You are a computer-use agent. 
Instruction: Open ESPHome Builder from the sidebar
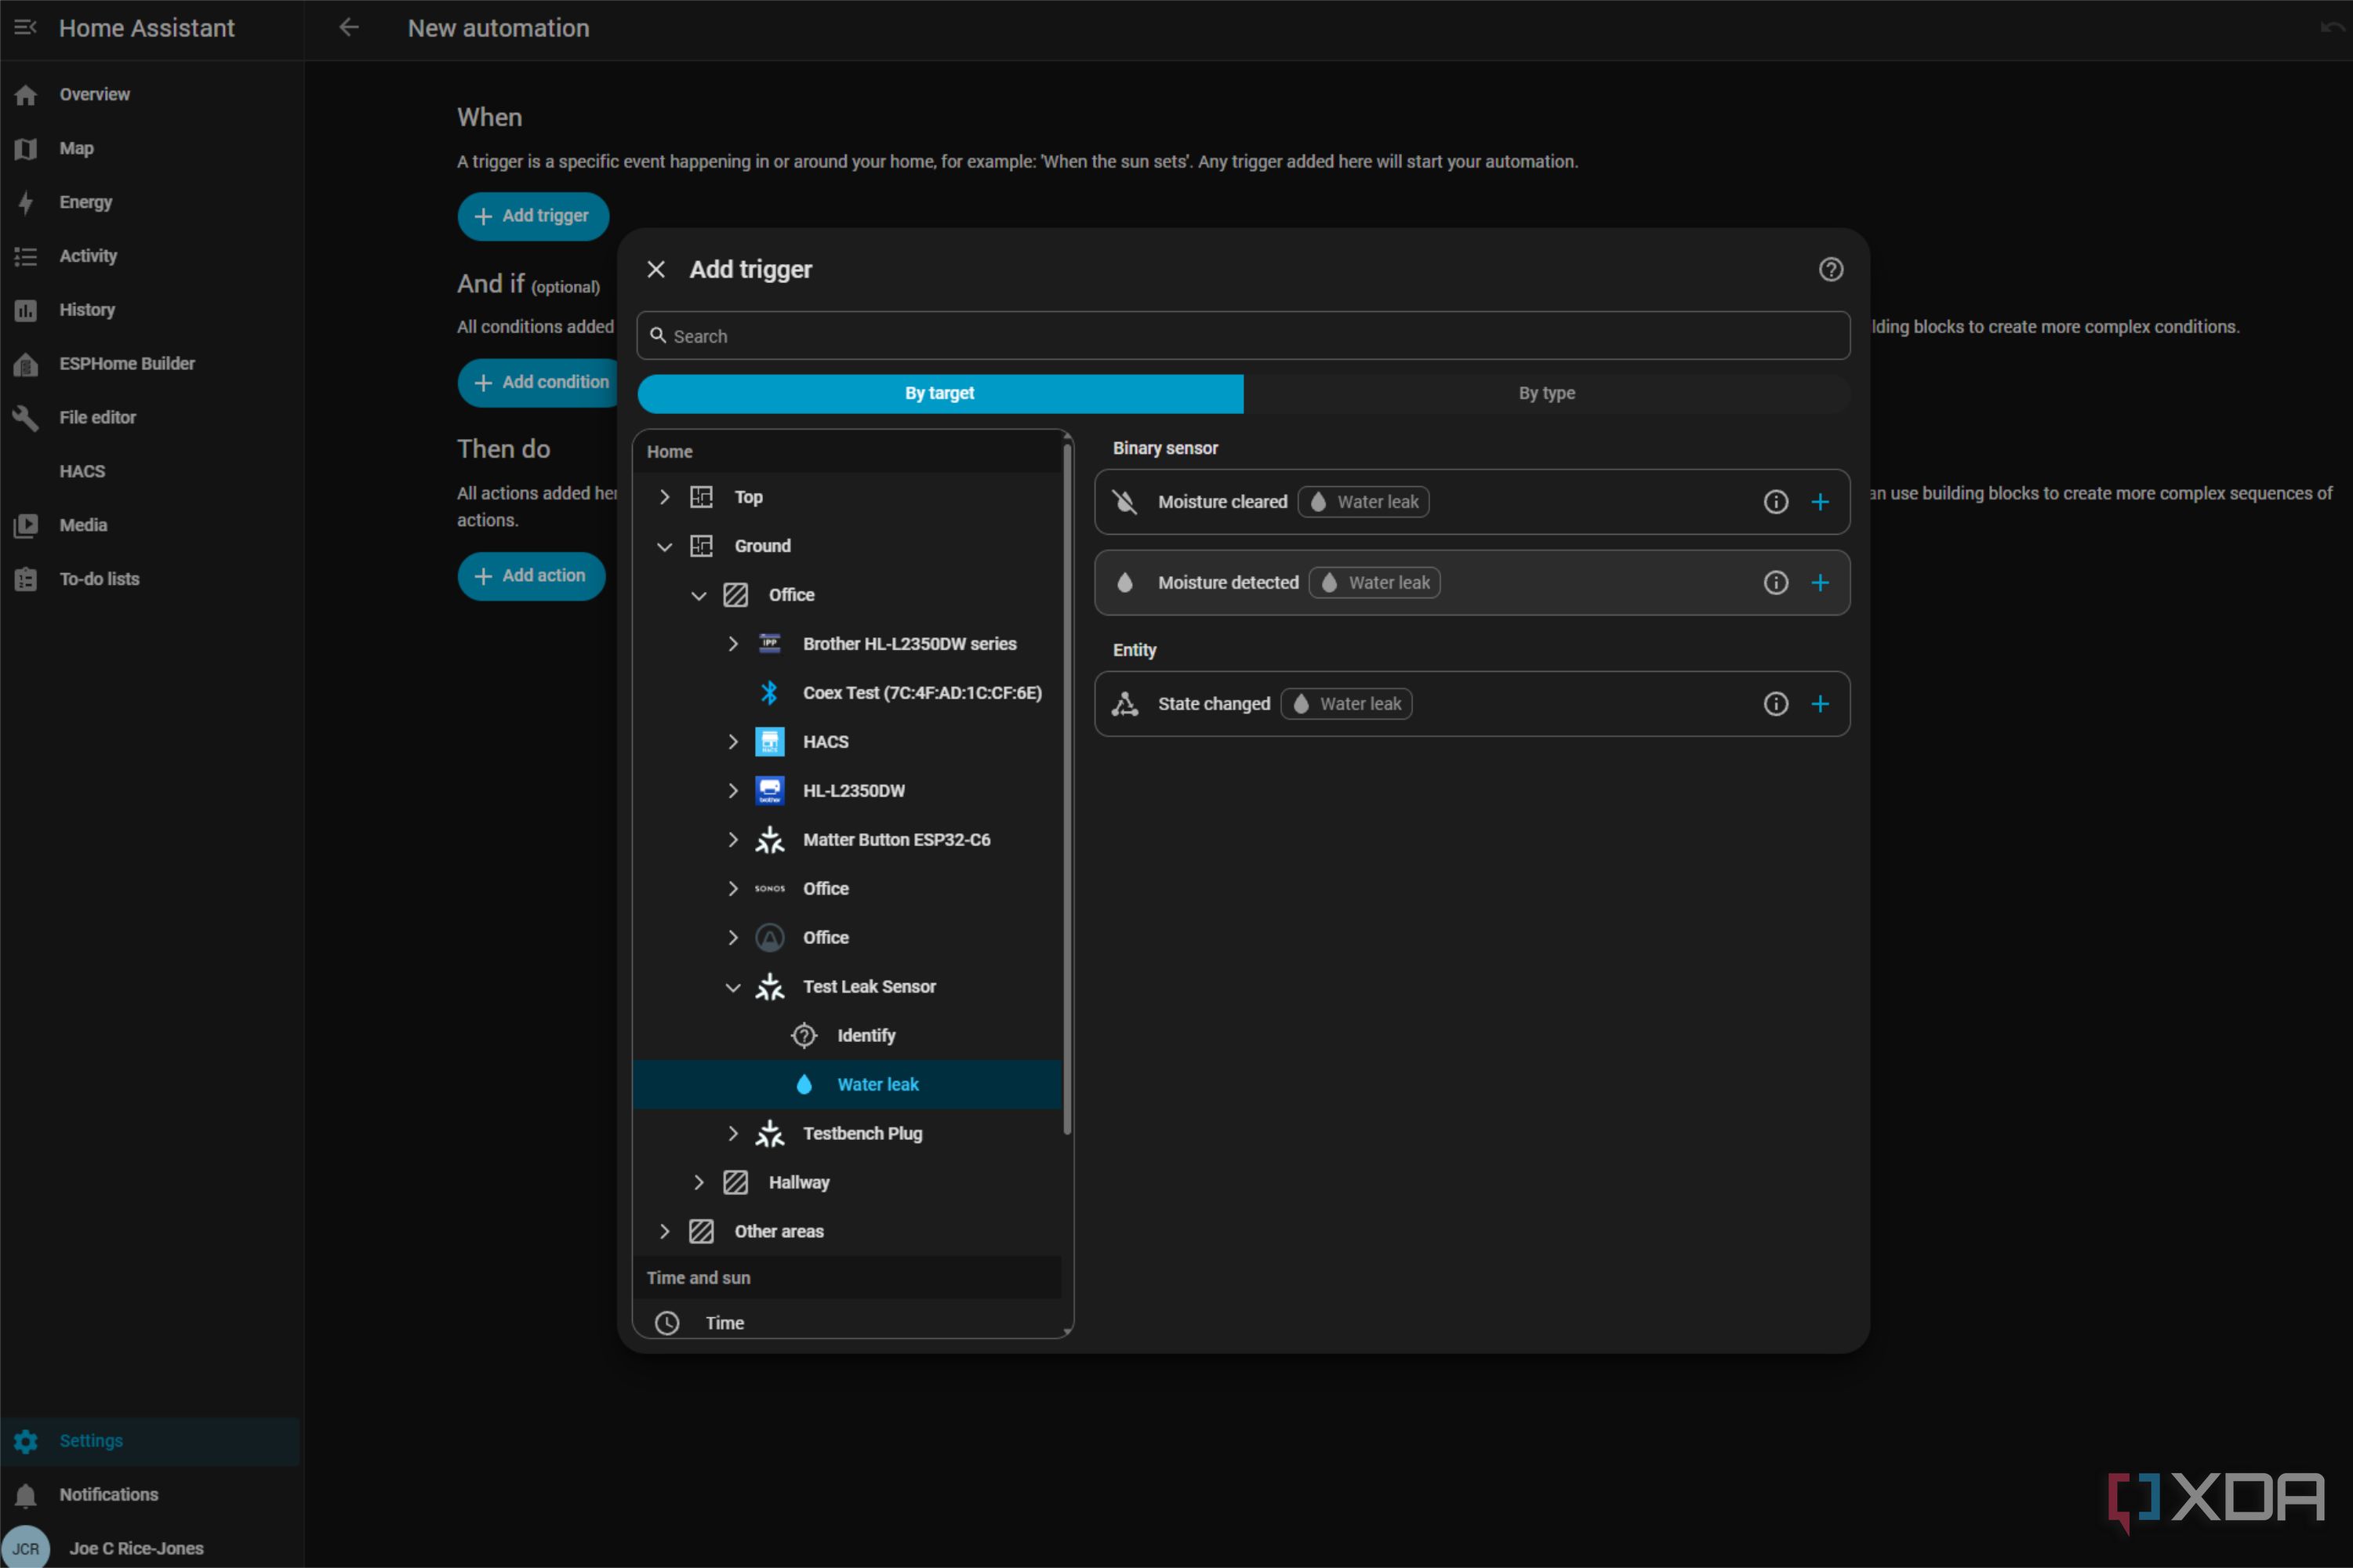click(x=150, y=364)
